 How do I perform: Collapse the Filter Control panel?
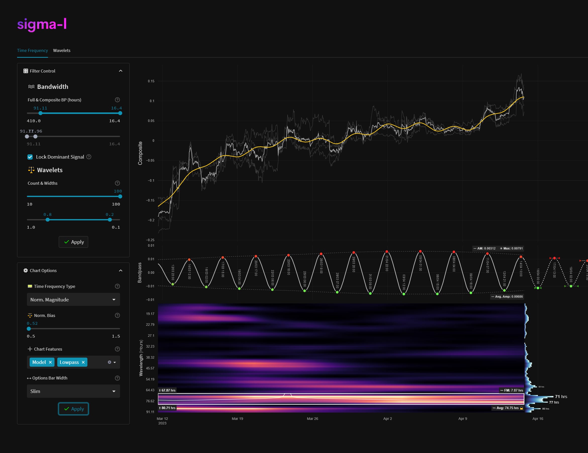[x=121, y=71]
